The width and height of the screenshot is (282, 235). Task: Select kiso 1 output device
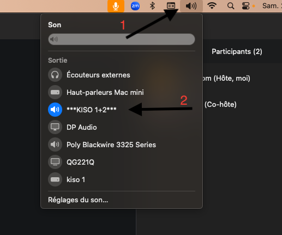click(122, 179)
